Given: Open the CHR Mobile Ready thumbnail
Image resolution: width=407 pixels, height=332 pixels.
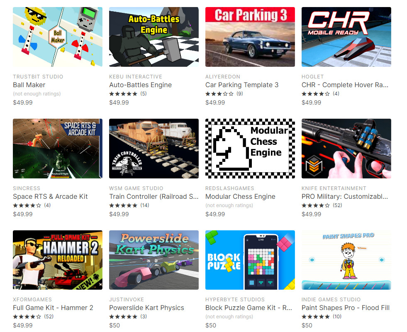Looking at the screenshot, I should pos(346,37).
